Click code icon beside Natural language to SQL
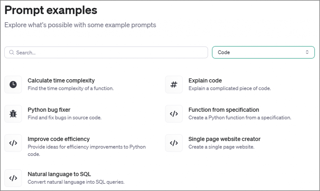The width and height of the screenshot is (320, 191). pos(13,178)
